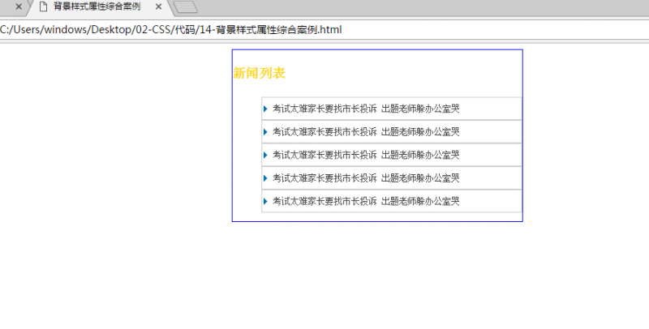This screenshot has width=649, height=329.
Task: Select the 背景样式属性综合案例 tab title
Action: pyautogui.click(x=96, y=6)
